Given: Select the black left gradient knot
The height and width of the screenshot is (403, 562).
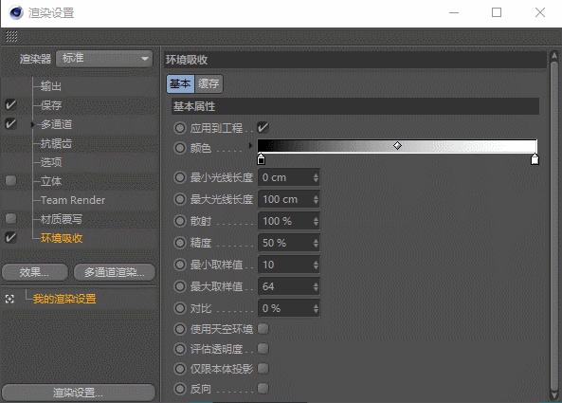Looking at the screenshot, I should click(x=262, y=159).
